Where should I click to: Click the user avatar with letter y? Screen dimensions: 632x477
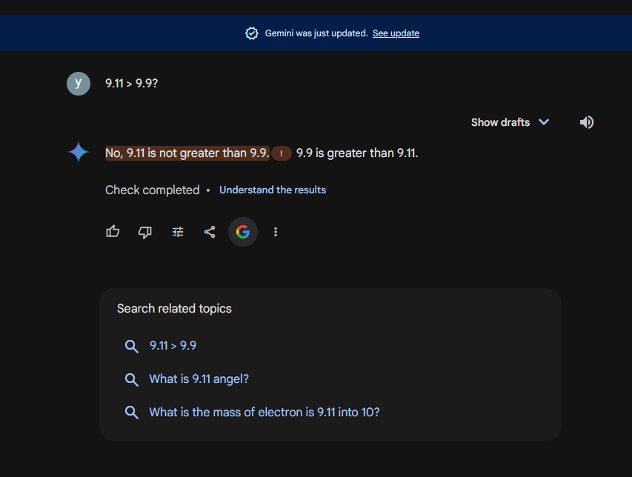[x=79, y=84]
